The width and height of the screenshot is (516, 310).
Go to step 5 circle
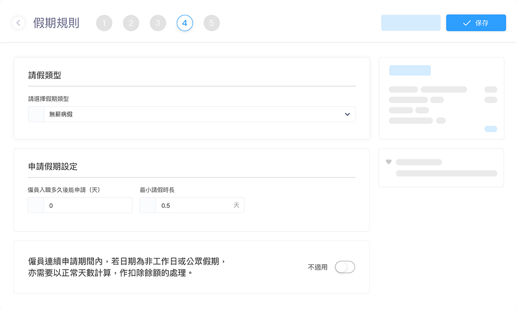click(212, 23)
